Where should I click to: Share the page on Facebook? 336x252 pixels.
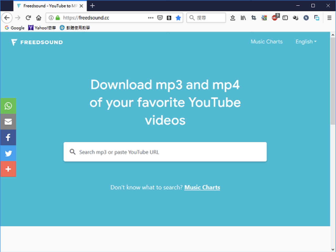point(8,137)
